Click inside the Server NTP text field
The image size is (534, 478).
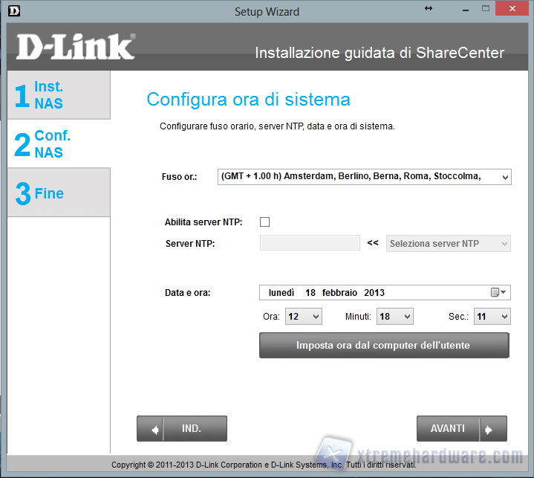(x=310, y=243)
